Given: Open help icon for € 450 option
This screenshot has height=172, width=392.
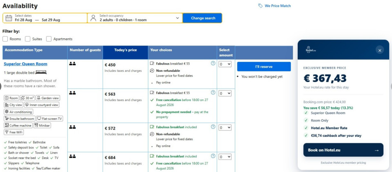Looking at the screenshot, I should (x=213, y=63).
